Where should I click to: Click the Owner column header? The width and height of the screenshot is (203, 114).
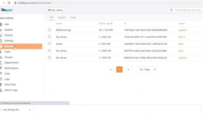click(x=182, y=23)
